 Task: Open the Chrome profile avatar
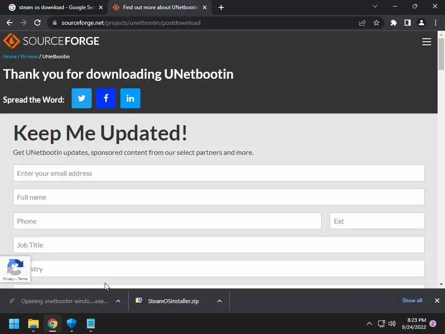(422, 23)
